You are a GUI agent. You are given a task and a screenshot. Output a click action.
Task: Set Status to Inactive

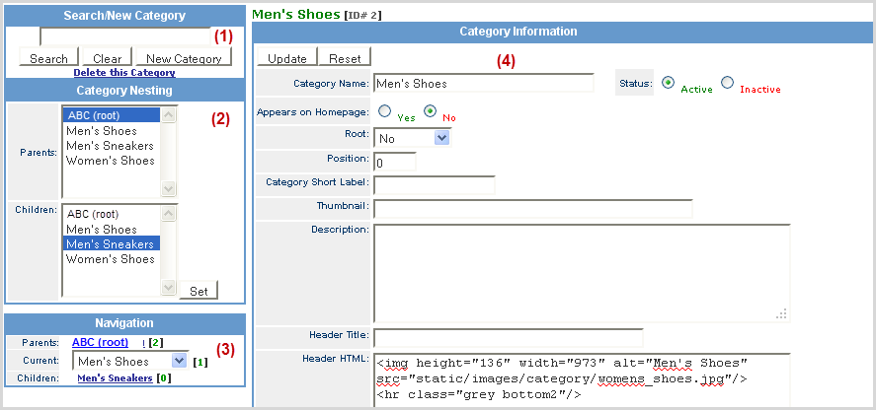728,84
